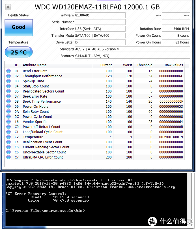Select the Reallocated Sectors Count attribute name
196x229 pixels.
pyautogui.click(x=44, y=91)
